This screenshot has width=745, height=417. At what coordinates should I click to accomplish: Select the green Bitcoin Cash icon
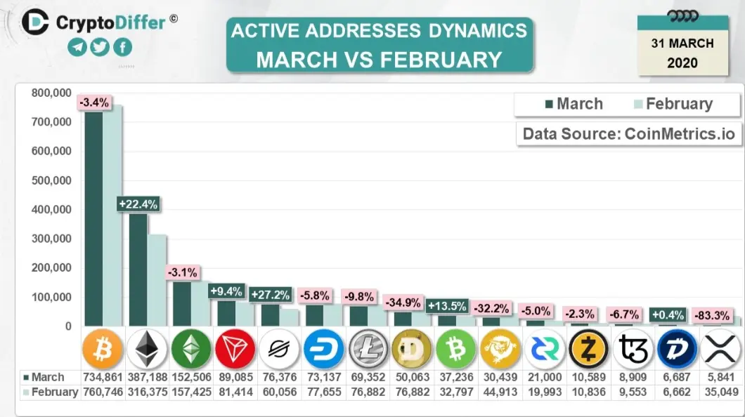[x=455, y=349]
